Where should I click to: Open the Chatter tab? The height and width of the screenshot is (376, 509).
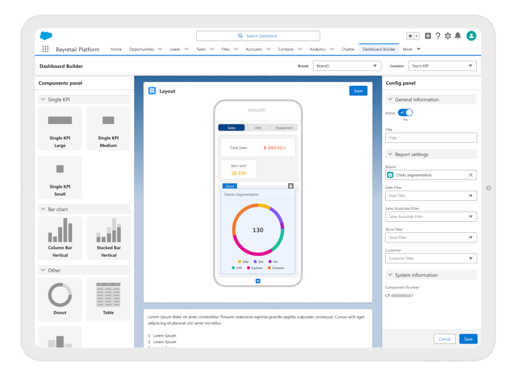click(348, 49)
